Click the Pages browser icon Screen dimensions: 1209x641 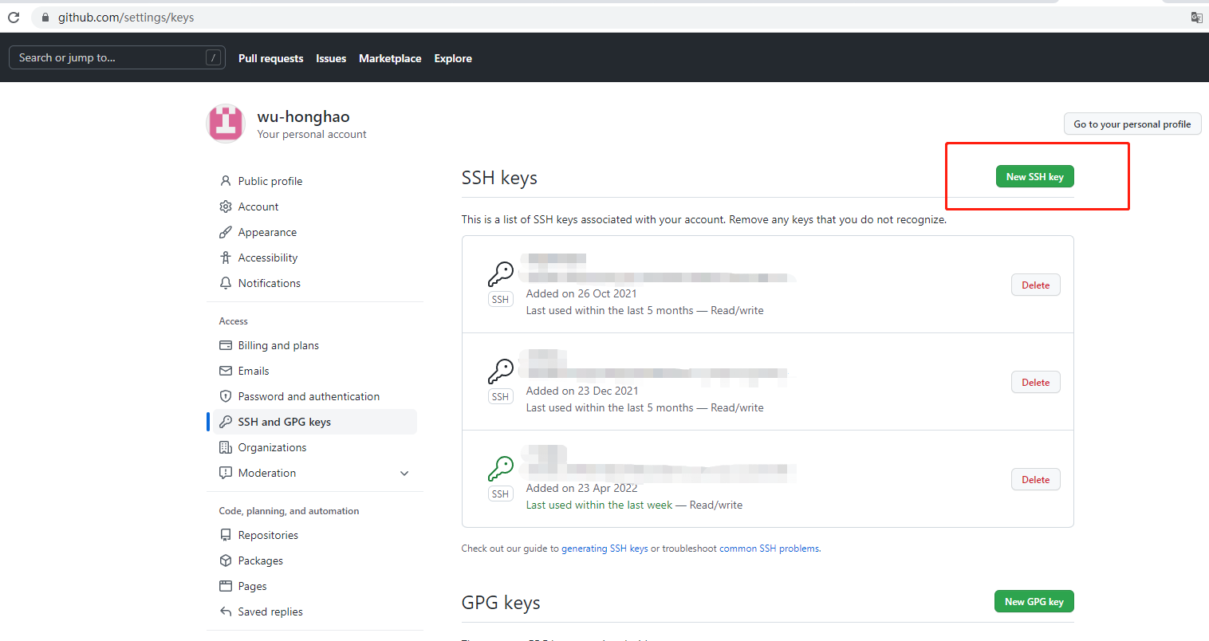226,586
